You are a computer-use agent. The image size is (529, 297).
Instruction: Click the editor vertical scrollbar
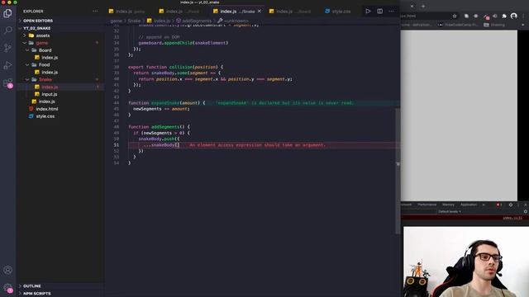[398, 172]
